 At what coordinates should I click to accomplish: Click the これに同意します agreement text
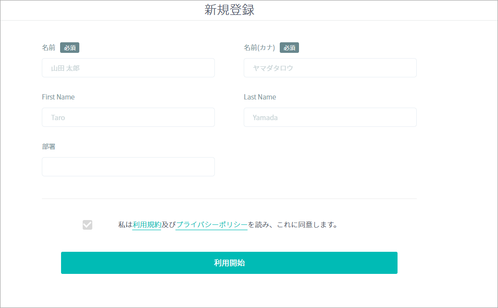[x=307, y=225]
